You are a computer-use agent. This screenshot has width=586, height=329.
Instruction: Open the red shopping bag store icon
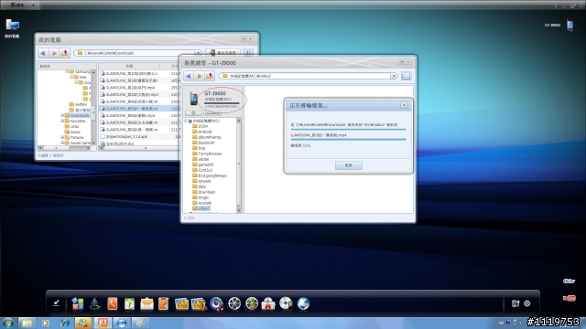click(268, 303)
